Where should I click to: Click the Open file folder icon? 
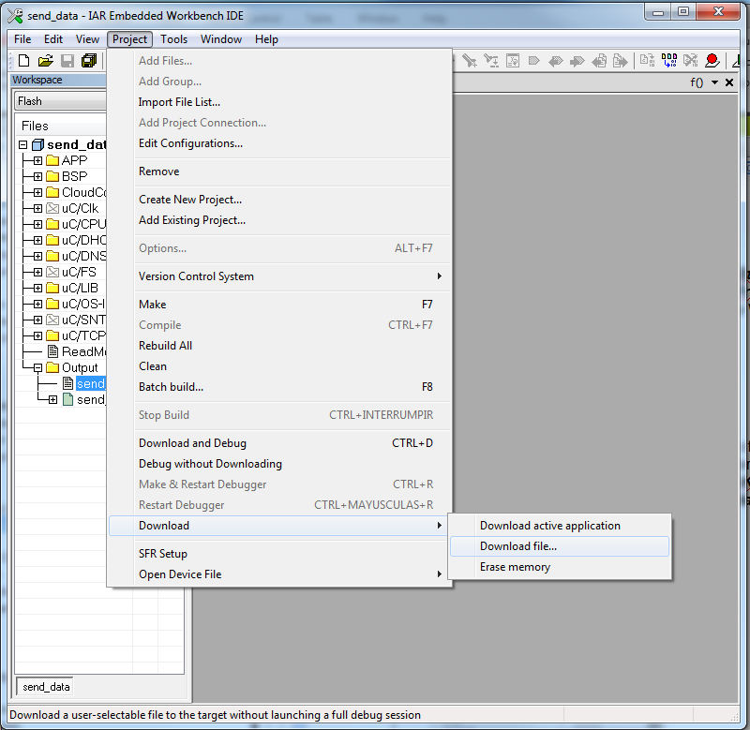pyautogui.click(x=45, y=61)
